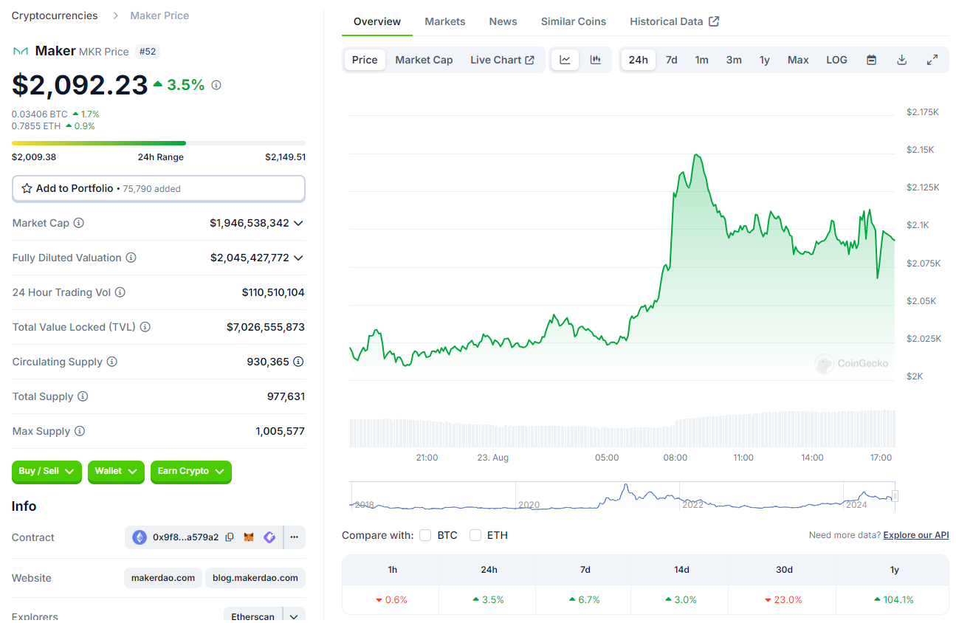This screenshot has height=623, width=956.
Task: Open the Market Cap info tooltip icon
Action: (79, 223)
